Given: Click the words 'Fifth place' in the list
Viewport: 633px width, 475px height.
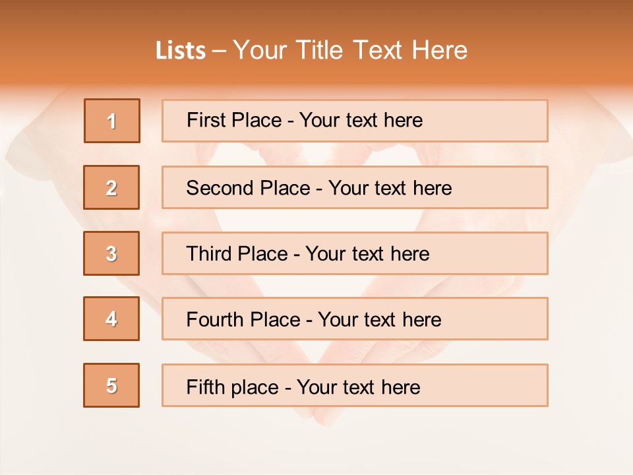Looking at the screenshot, I should 232,387.
